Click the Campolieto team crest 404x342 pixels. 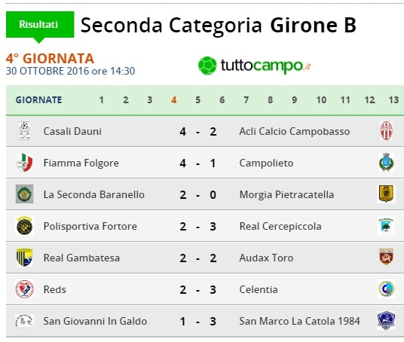(386, 162)
